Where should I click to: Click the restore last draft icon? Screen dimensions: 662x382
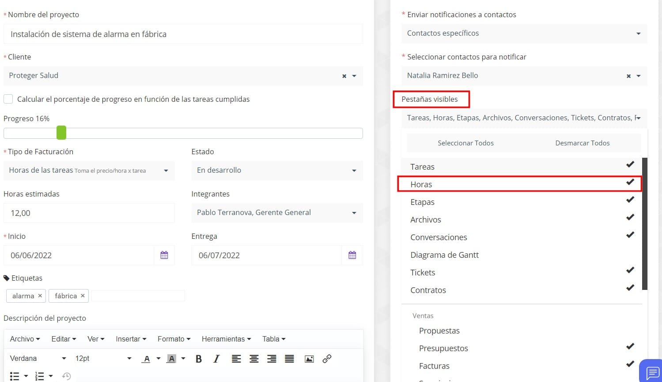pyautogui.click(x=66, y=376)
